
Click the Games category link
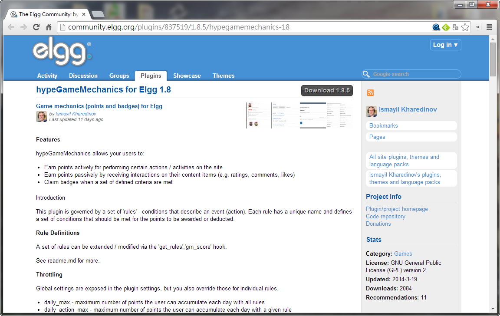[403, 253]
